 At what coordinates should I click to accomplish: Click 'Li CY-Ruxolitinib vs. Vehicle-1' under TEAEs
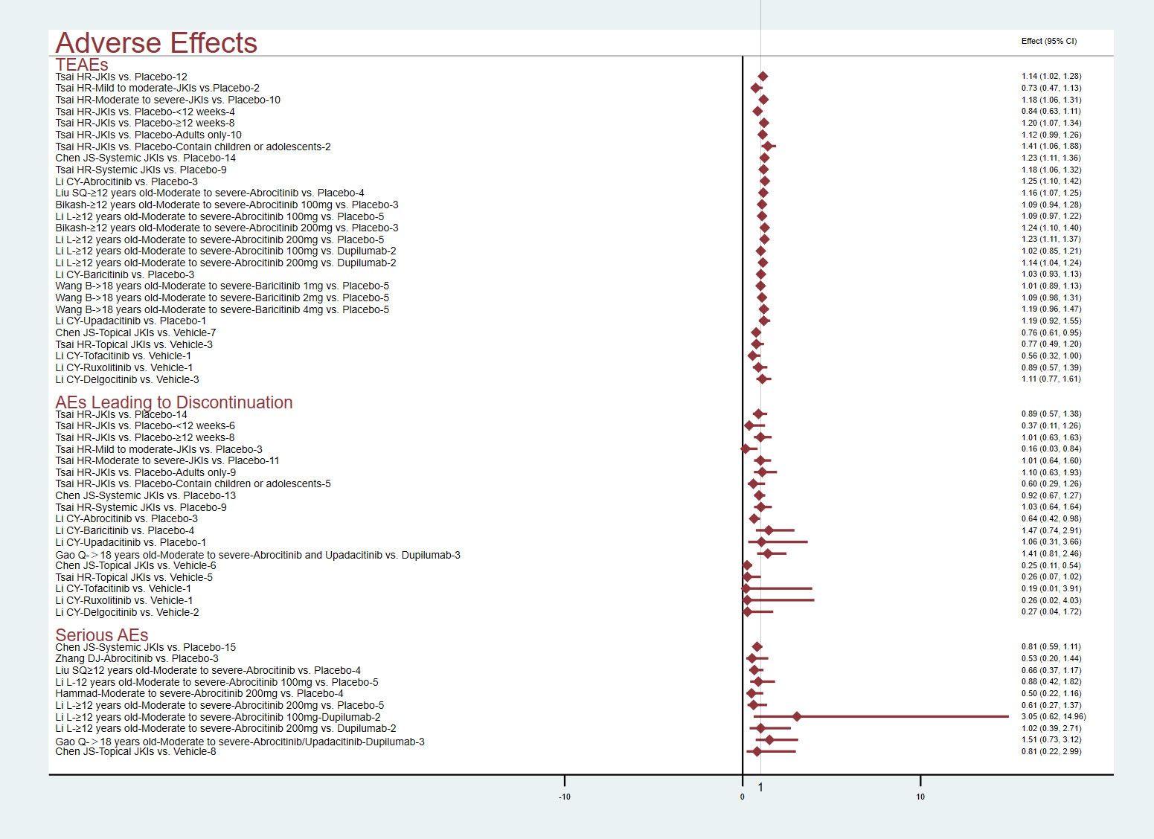coord(124,367)
